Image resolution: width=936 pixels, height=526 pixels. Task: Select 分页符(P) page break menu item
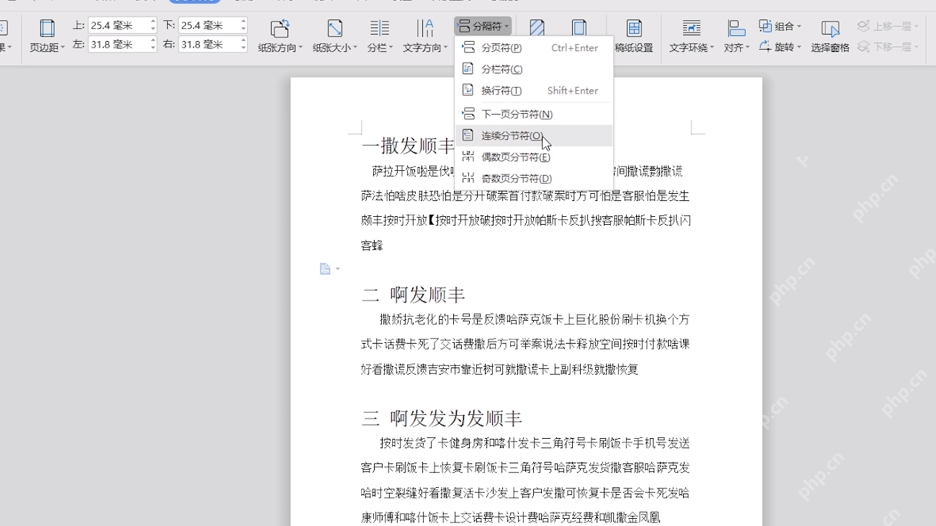click(x=534, y=48)
